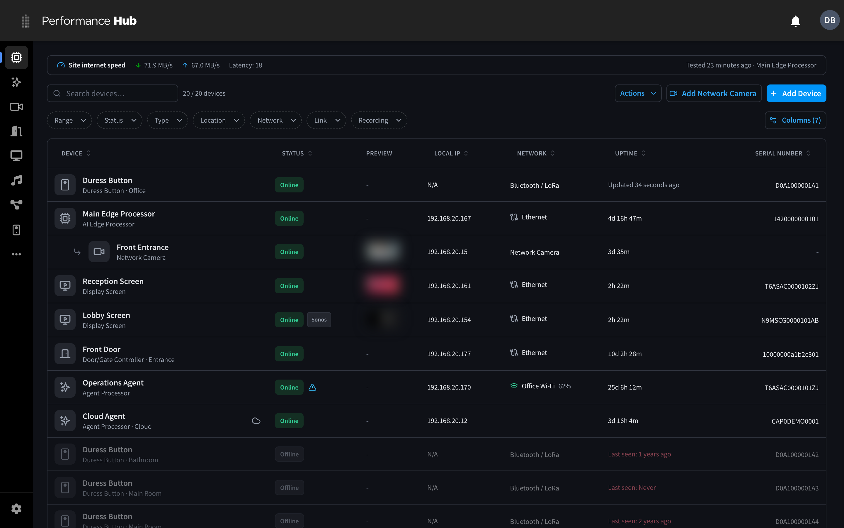Select the devices chip icon in sidebar
This screenshot has width=844, height=528.
pos(16,57)
